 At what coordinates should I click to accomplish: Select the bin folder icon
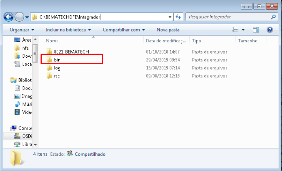[x=49, y=60]
